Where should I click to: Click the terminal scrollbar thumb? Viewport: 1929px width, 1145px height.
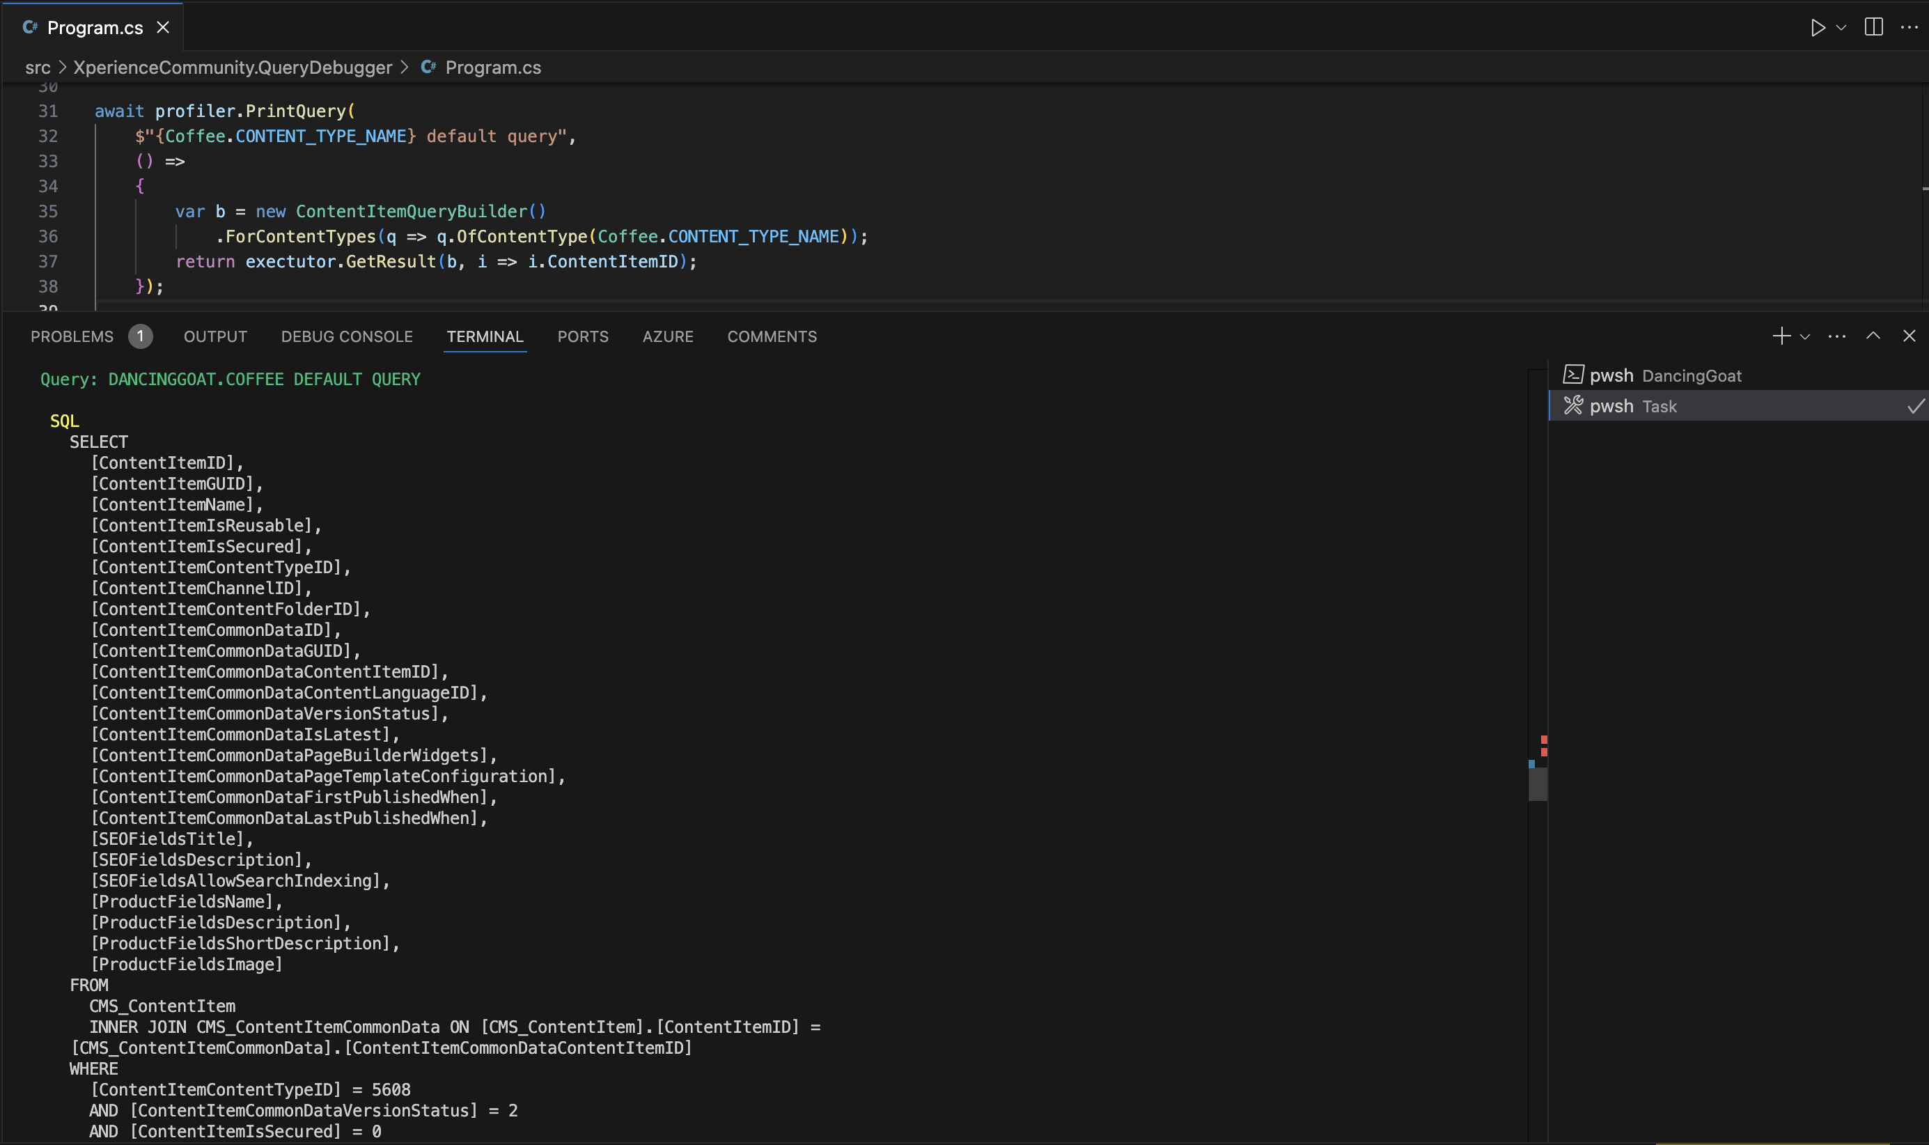[1537, 783]
